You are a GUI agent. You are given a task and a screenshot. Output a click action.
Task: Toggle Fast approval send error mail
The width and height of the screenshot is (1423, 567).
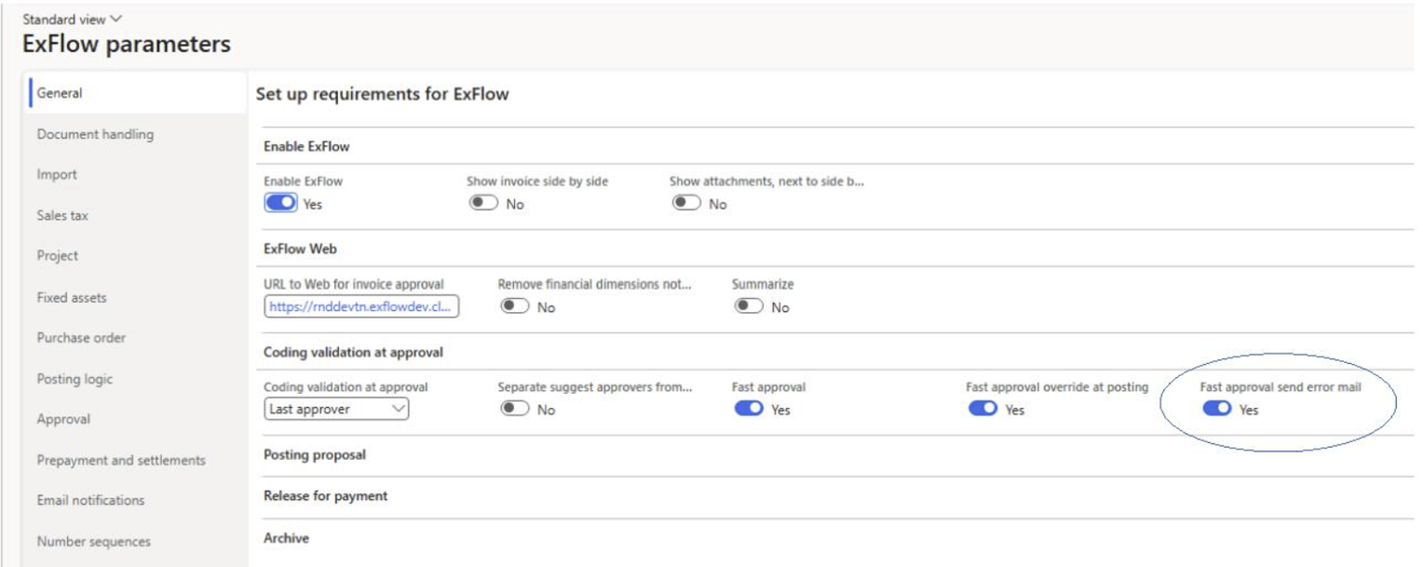tap(1217, 409)
